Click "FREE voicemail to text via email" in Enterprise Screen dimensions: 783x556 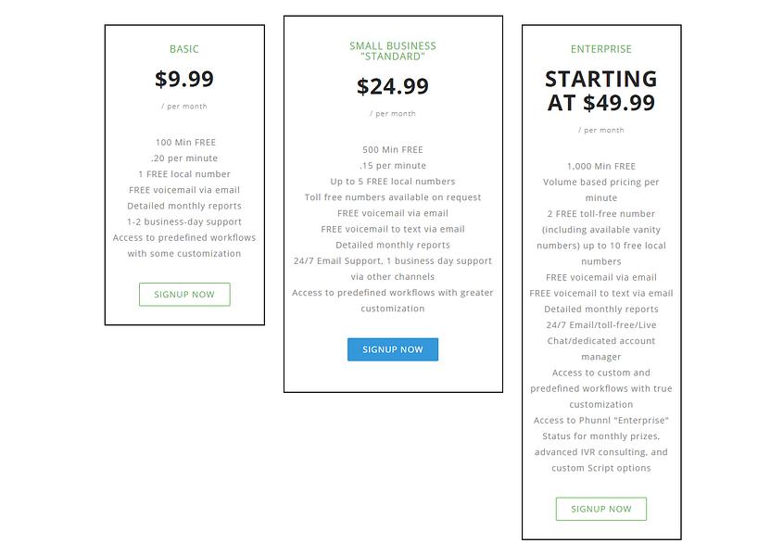coord(600,293)
